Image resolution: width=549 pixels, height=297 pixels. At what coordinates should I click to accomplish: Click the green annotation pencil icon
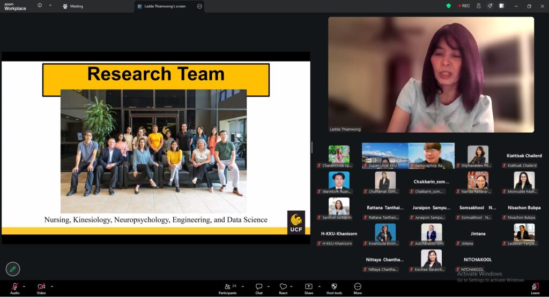(13, 269)
